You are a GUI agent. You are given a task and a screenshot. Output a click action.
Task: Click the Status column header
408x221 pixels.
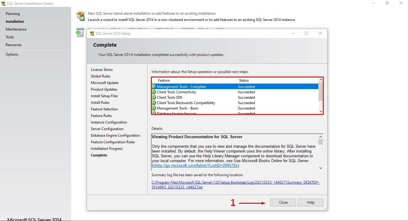click(278, 80)
